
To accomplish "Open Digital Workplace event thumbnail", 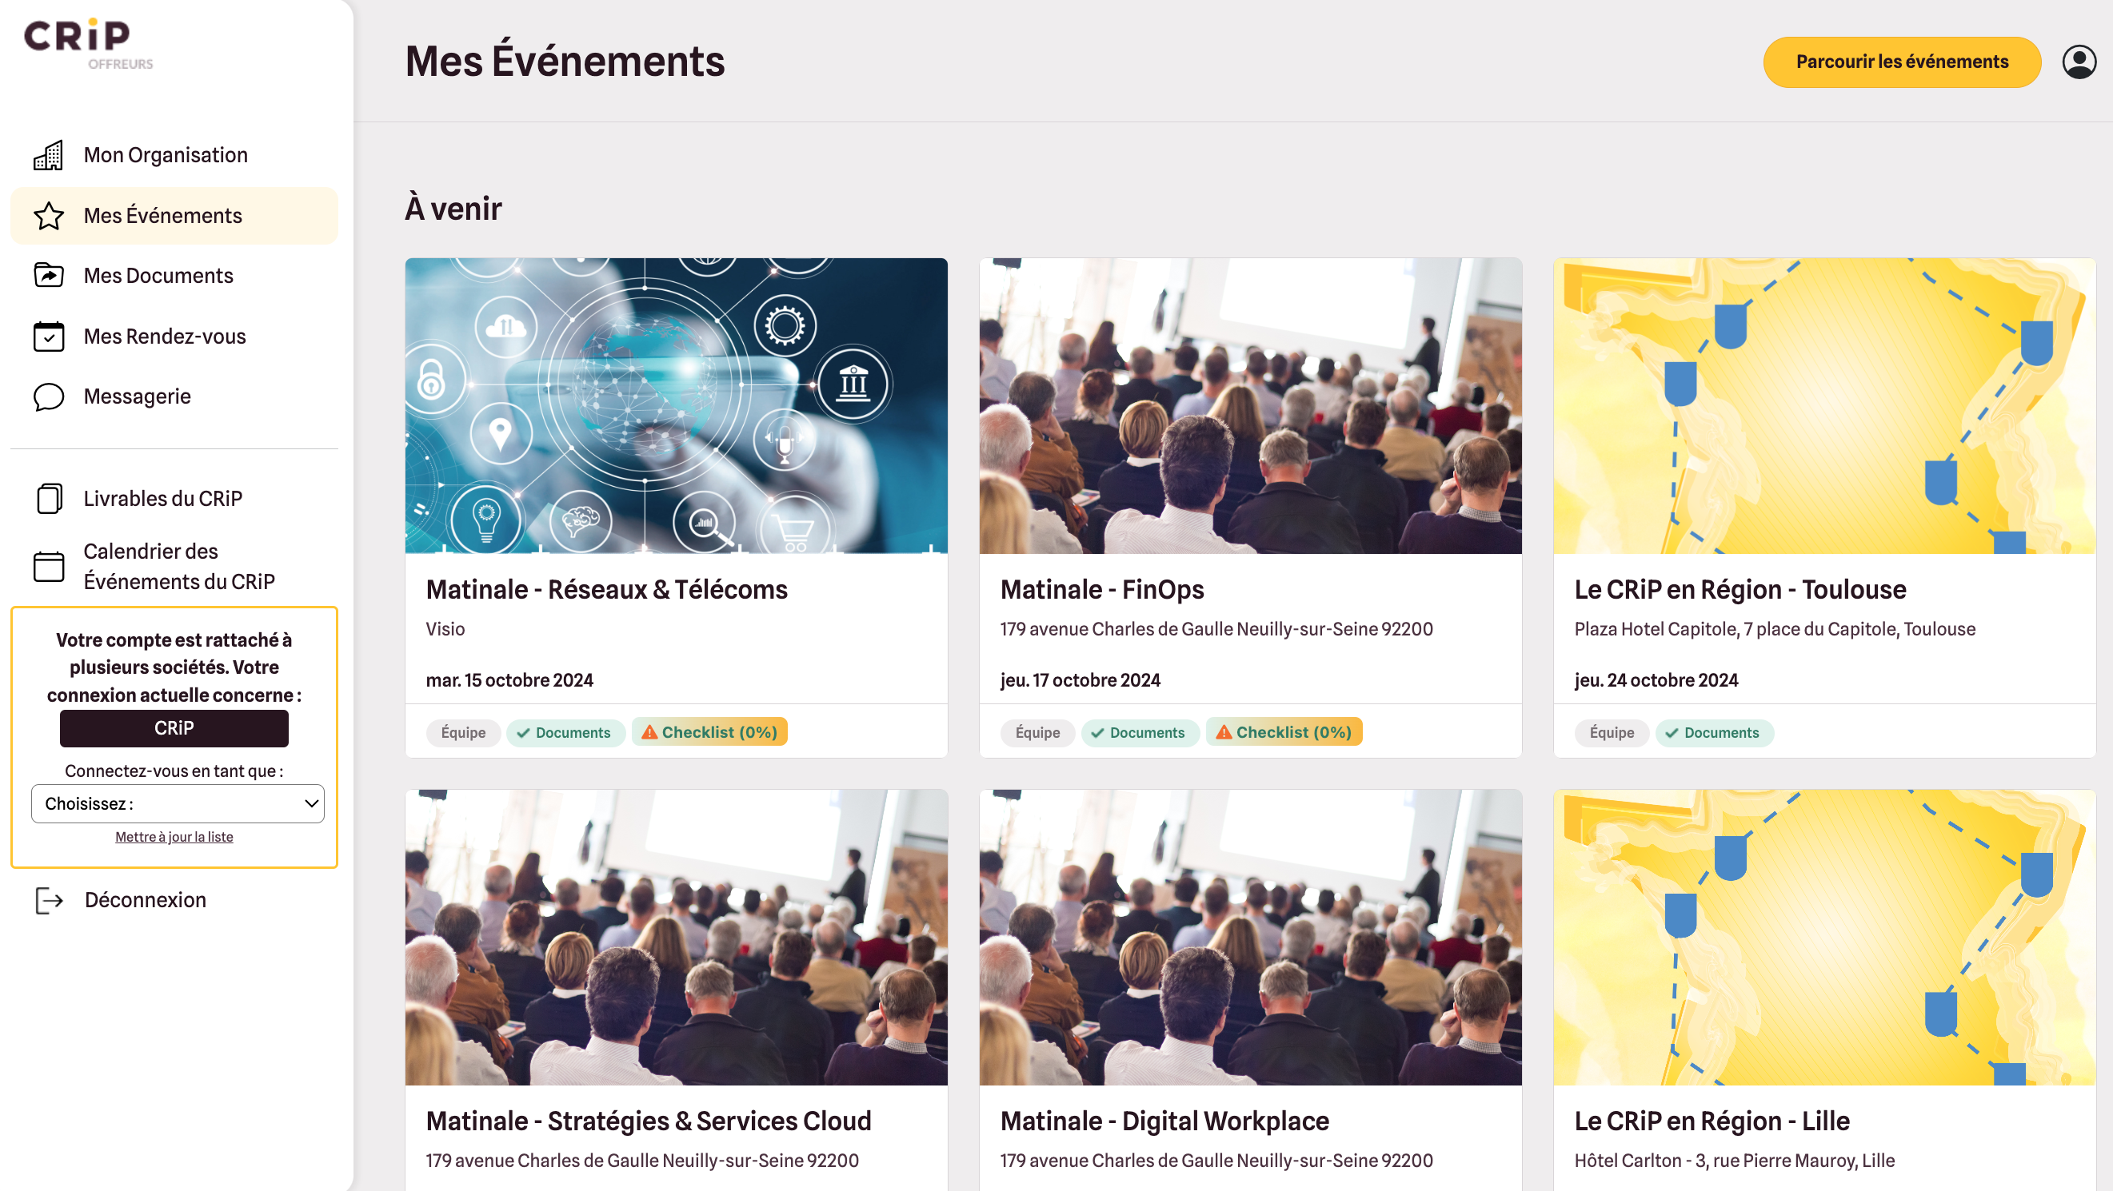I will click(1250, 938).
